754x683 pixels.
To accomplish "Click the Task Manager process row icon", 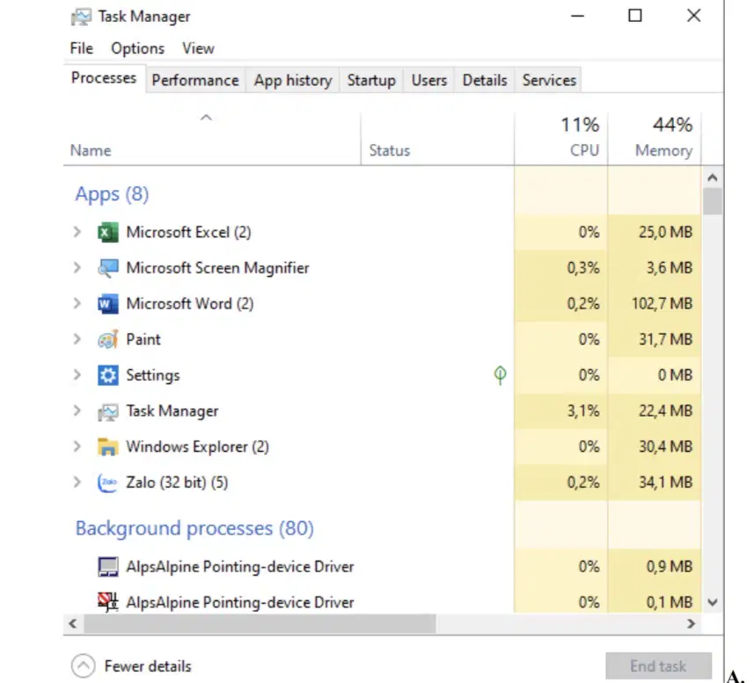I will tap(107, 411).
